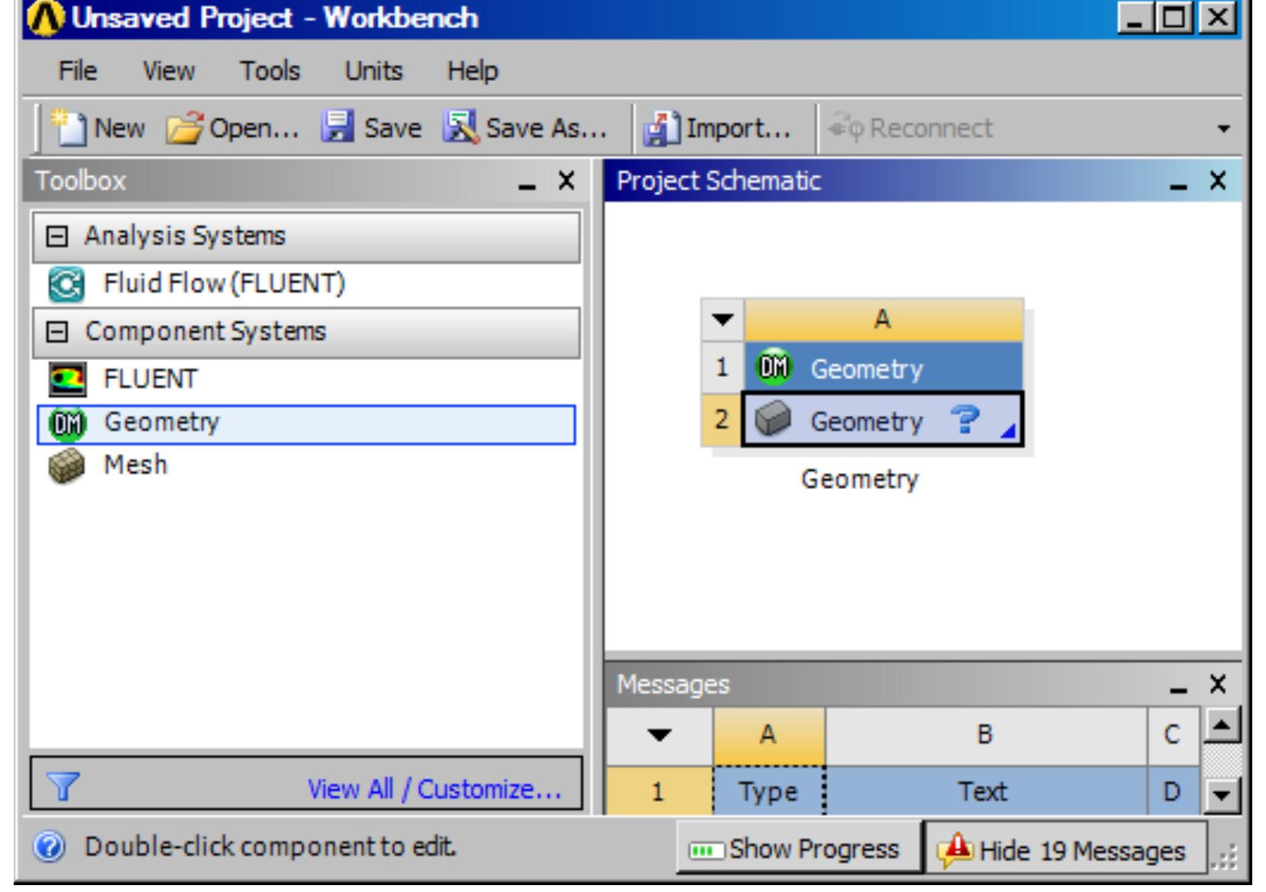Click the blue corner triangle on Geometry cell
1266x892 pixels.
click(1009, 431)
